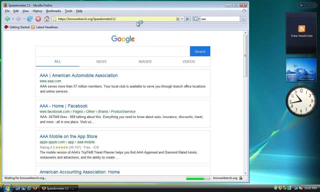Switch to the IMAGES results tab

(145, 61)
